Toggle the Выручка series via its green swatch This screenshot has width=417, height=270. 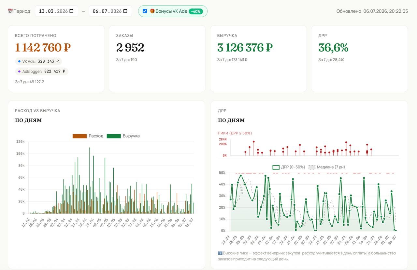114,136
